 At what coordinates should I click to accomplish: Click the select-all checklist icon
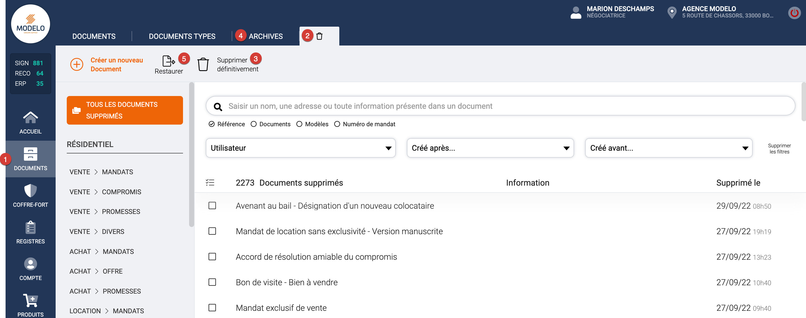[210, 183]
